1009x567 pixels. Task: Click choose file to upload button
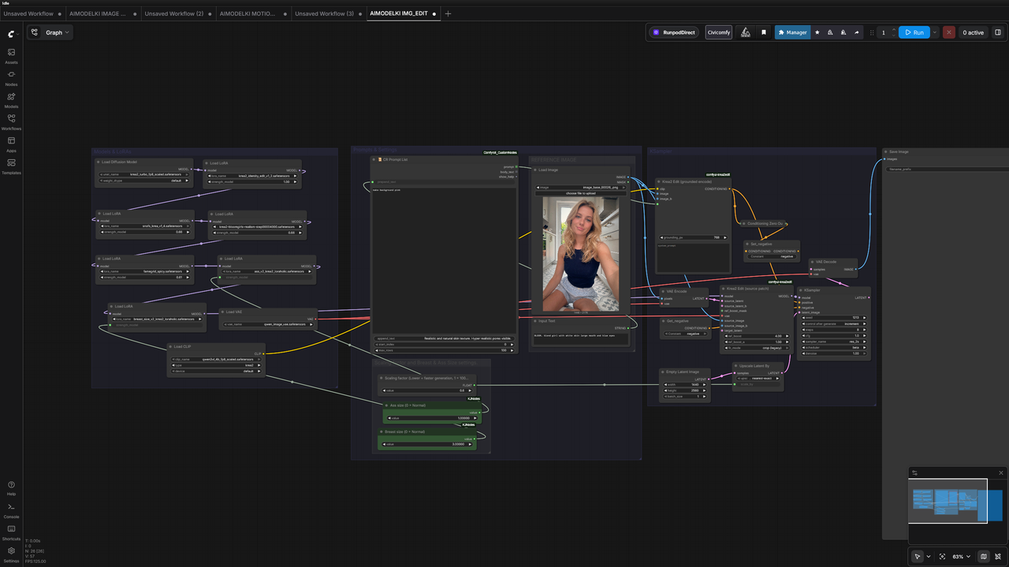580,192
